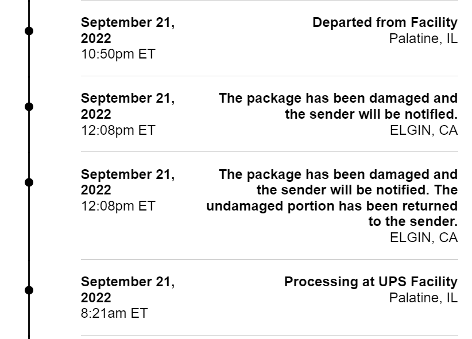Viewport: 472px width, 339px height.
Task: Click "ELGIN, CA" below the returned-to-sender message
Action: pos(424,237)
